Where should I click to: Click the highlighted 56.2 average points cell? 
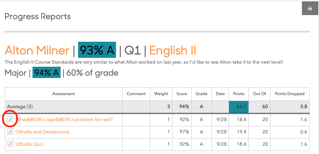239,107
